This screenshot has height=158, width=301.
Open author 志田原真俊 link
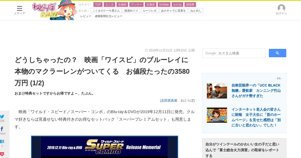click(x=169, y=101)
